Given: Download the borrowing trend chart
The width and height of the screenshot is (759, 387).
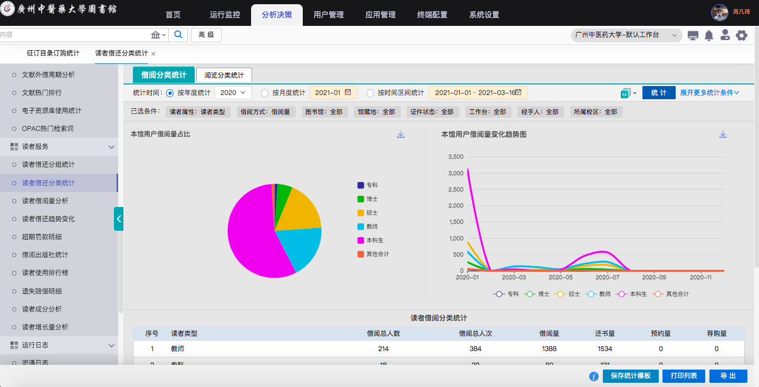Looking at the screenshot, I should 723,135.
